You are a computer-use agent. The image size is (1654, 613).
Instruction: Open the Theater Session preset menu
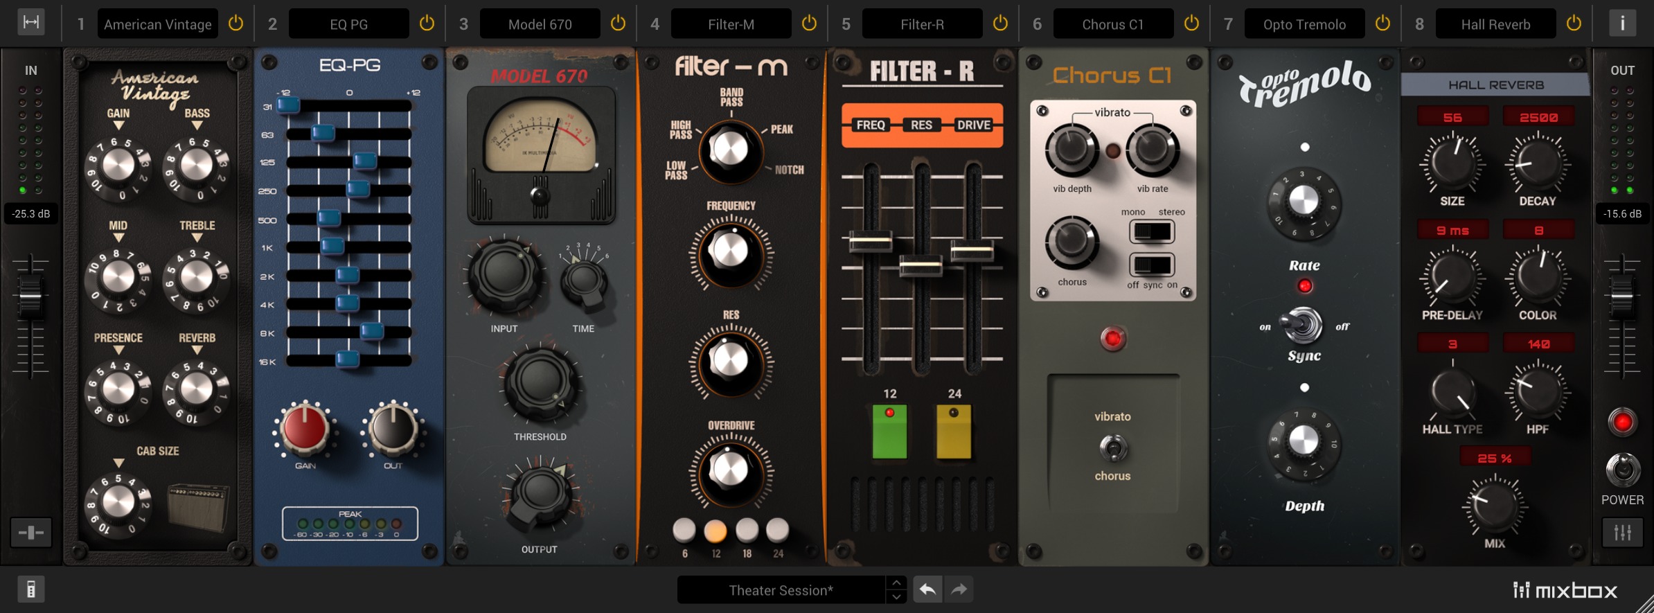pos(781,590)
